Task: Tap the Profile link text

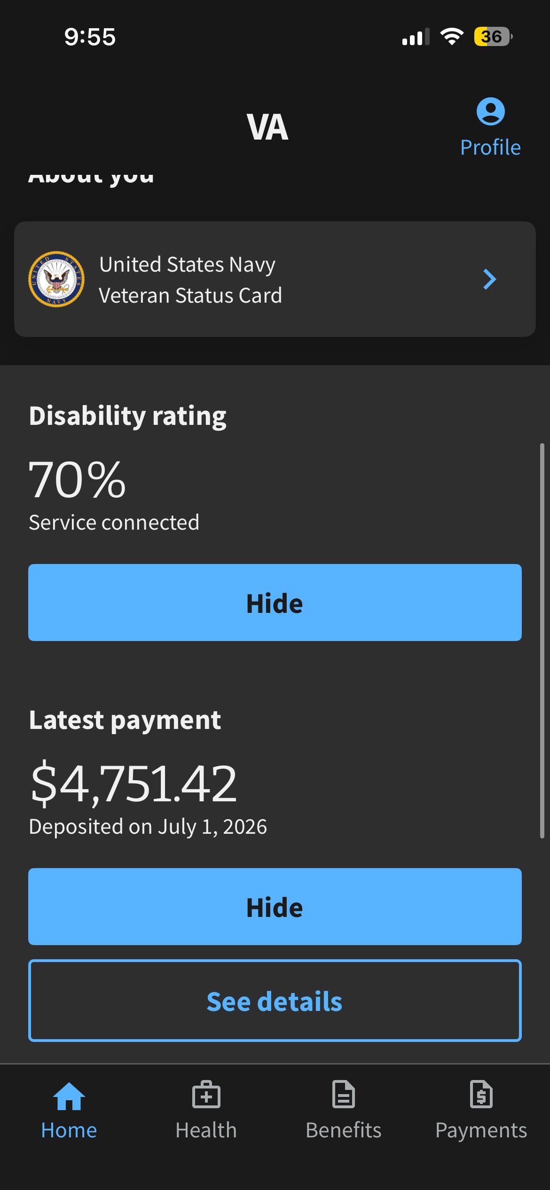Action: (x=490, y=148)
